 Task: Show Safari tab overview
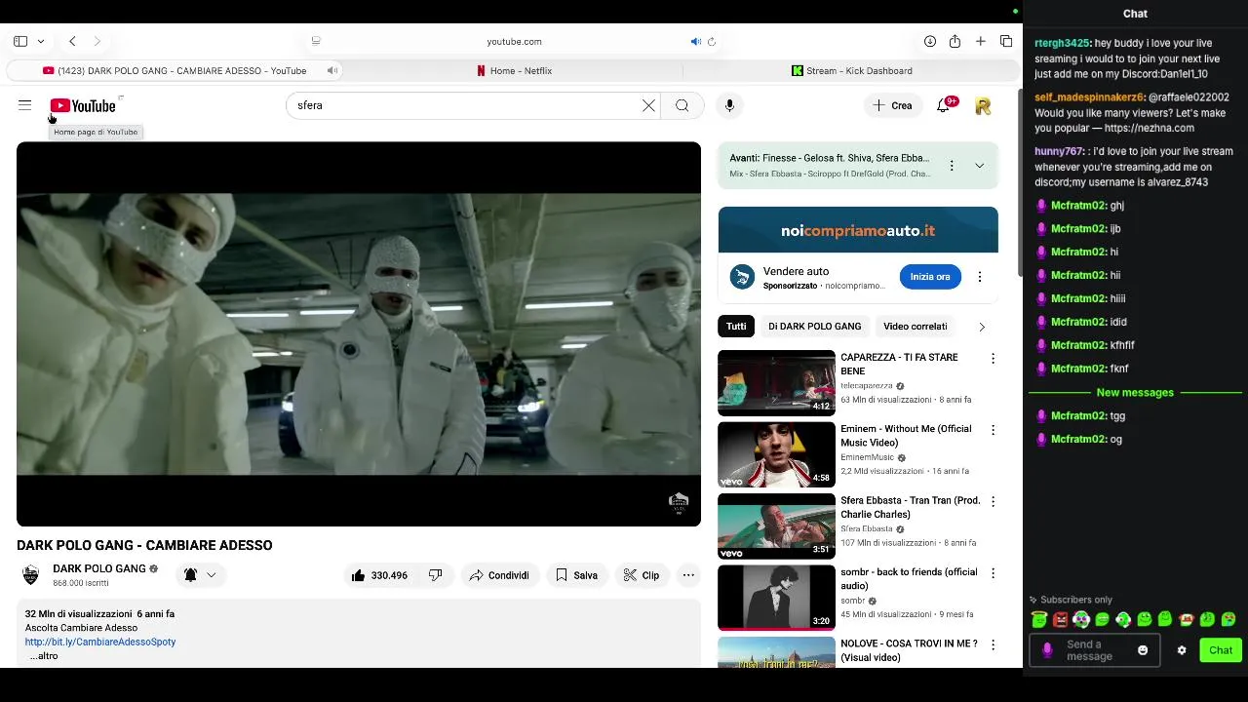click(1006, 41)
